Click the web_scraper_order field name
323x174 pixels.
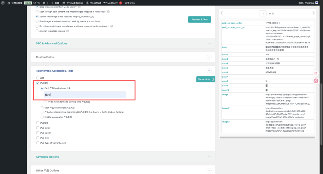[x=232, y=23]
